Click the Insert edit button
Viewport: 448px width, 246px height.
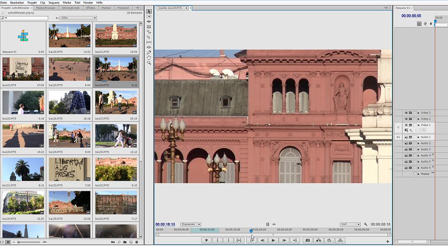click(319, 241)
